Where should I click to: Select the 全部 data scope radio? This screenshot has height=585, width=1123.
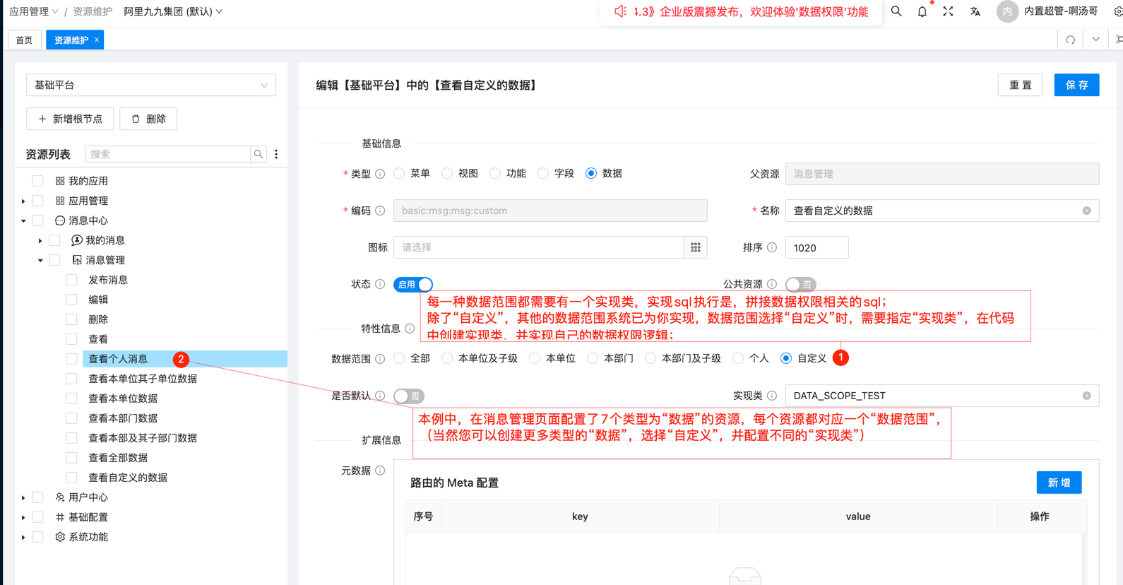[x=400, y=358]
